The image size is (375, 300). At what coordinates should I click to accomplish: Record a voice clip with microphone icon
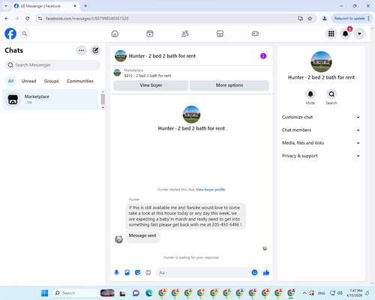coord(116,272)
